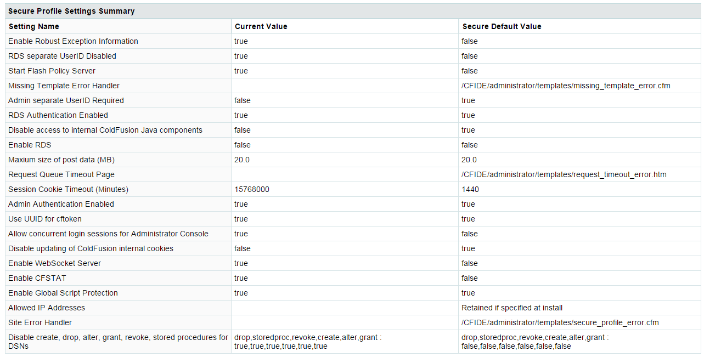This screenshot has width=704, height=357.
Task: Select the Secure Default Value column header
Action: [502, 26]
